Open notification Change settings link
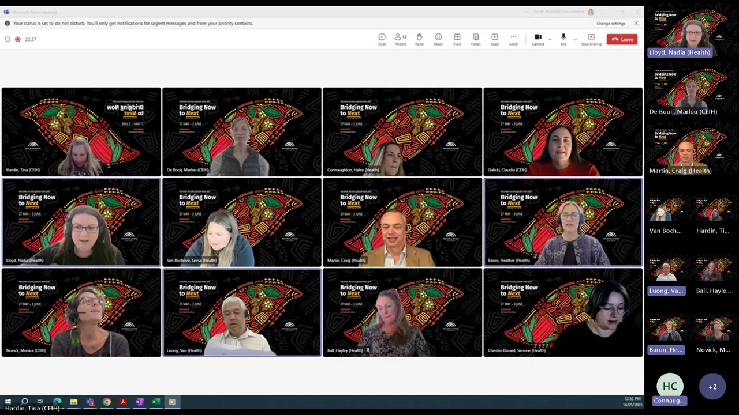The image size is (739, 415). click(610, 23)
